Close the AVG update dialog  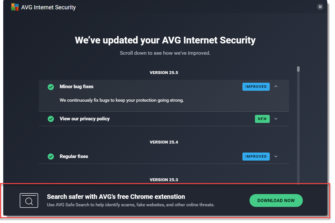[x=320, y=7]
